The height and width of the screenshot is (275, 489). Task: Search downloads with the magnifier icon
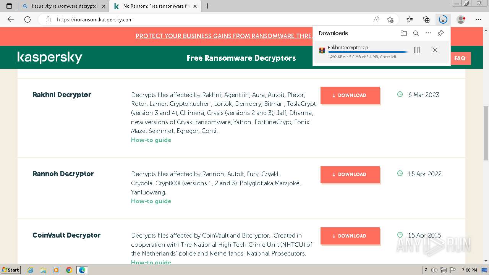[416, 33]
